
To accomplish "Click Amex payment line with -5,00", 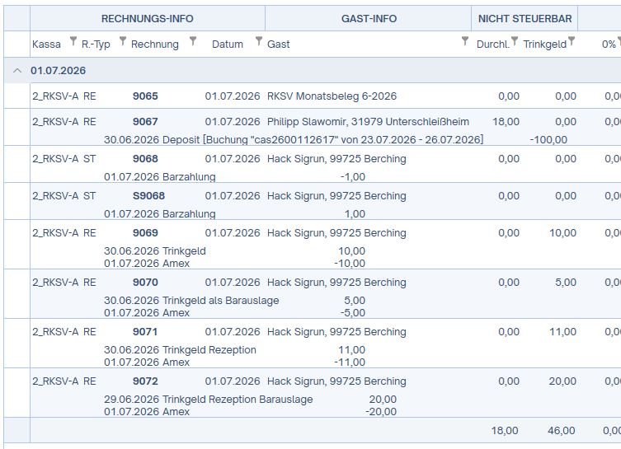I will [234, 313].
